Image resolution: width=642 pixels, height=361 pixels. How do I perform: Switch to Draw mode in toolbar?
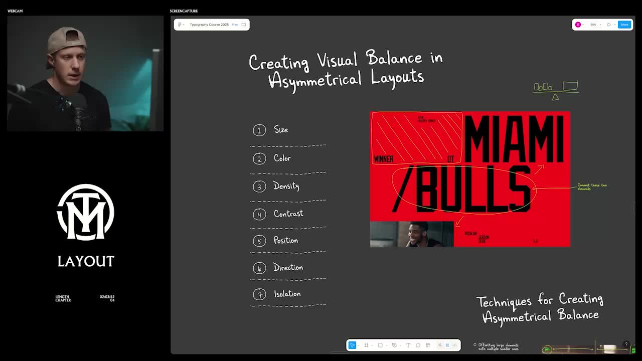[x=440, y=345]
